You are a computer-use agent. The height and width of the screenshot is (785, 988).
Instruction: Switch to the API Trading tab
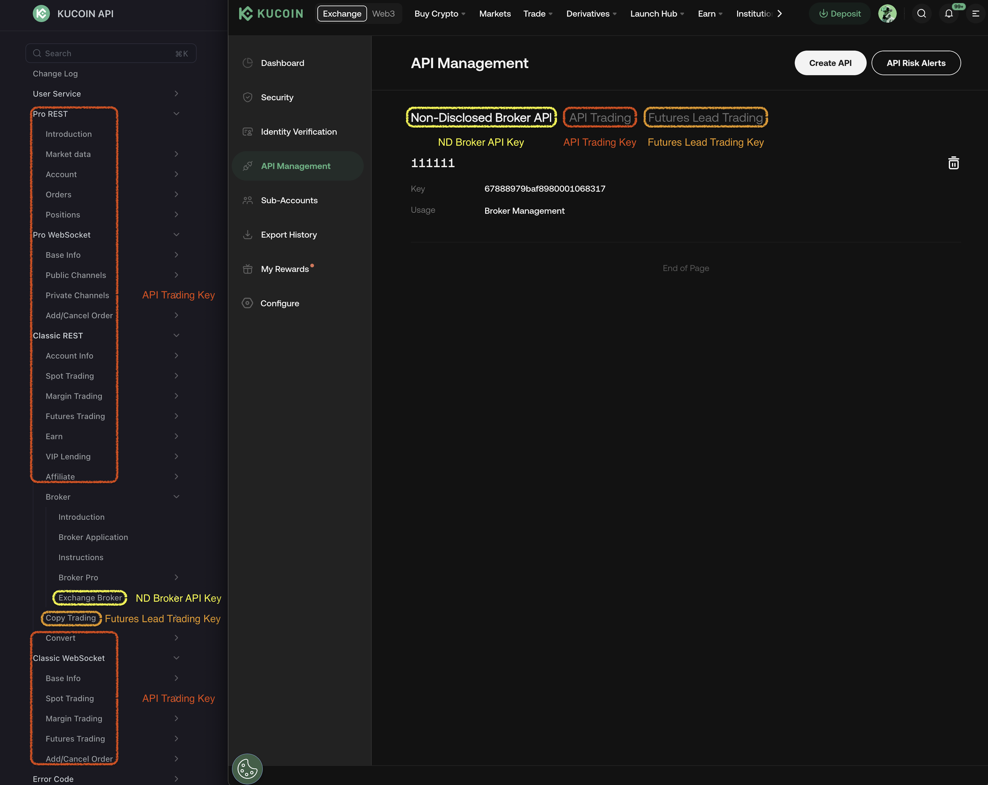coord(600,118)
